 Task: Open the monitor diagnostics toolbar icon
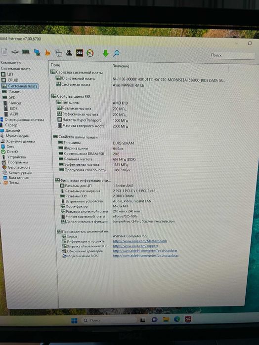click(59, 53)
